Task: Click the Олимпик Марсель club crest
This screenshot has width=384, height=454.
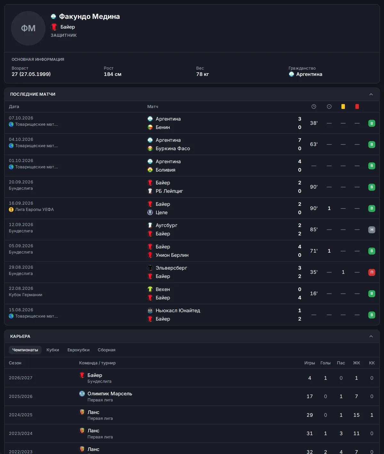Action: click(x=82, y=393)
